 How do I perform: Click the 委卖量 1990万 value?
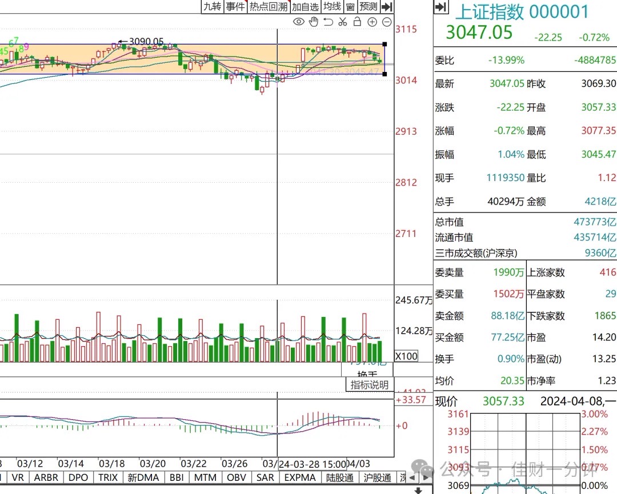(x=509, y=272)
